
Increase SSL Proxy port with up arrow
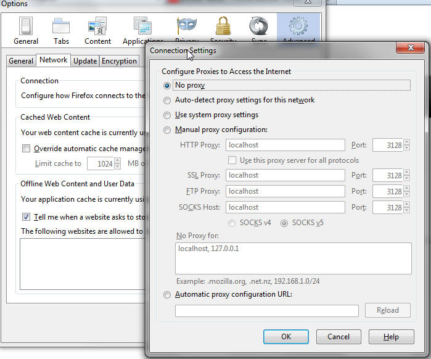coord(407,172)
